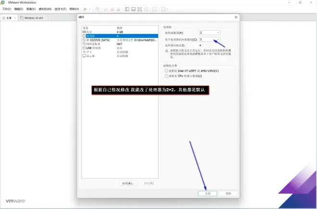
Task: Click the D:\download CD/DVD file path summary
Action: (137, 40)
